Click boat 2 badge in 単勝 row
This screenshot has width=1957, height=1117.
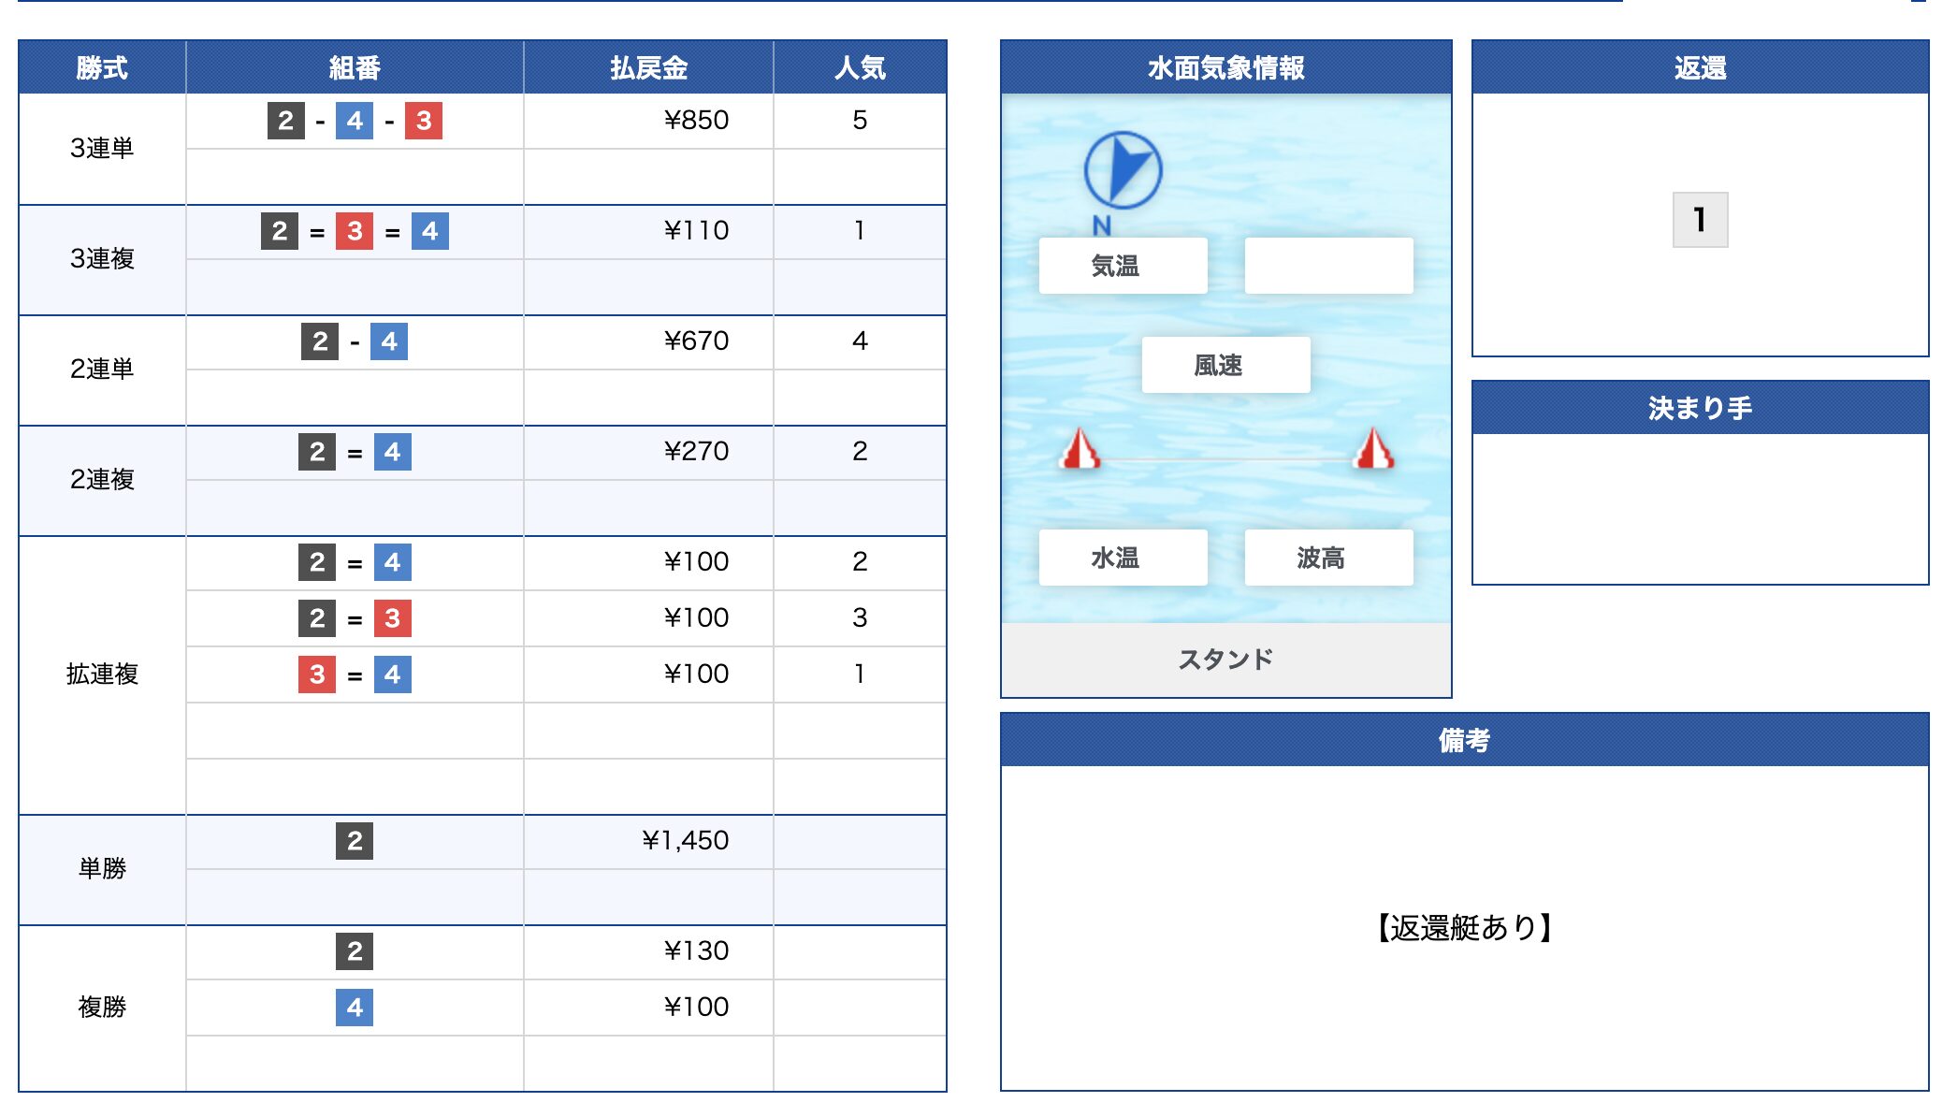[355, 841]
